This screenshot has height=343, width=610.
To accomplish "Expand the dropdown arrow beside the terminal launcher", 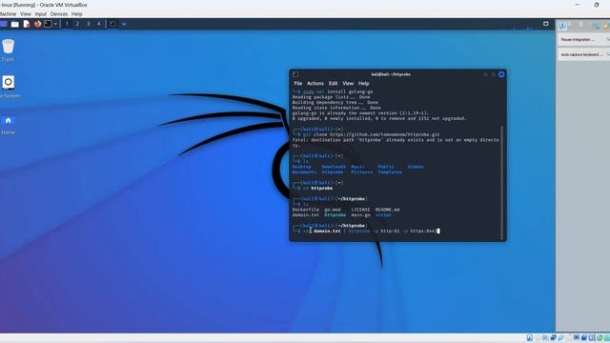I will tap(55, 24).
